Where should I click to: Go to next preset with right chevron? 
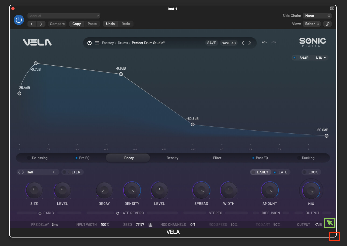250,43
